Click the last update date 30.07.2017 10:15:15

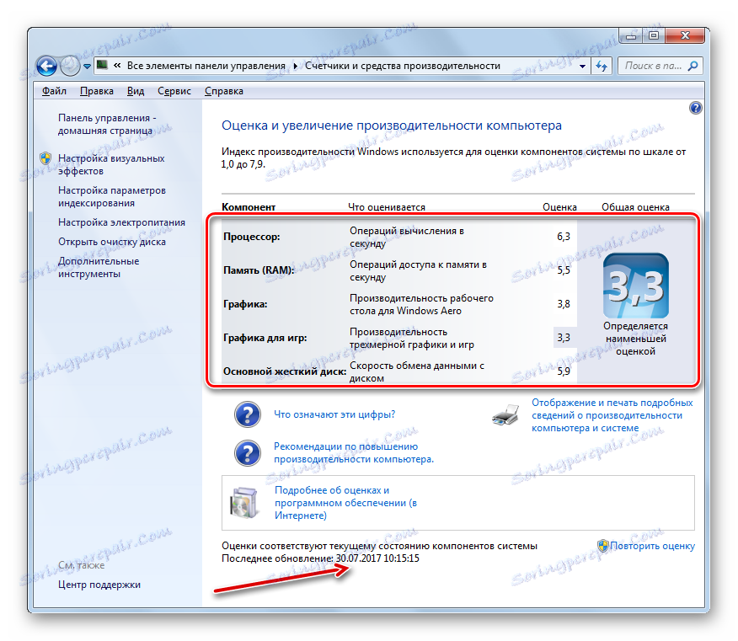[377, 558]
